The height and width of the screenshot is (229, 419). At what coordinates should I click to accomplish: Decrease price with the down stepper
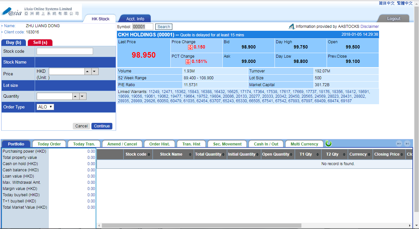[x=95, y=71]
